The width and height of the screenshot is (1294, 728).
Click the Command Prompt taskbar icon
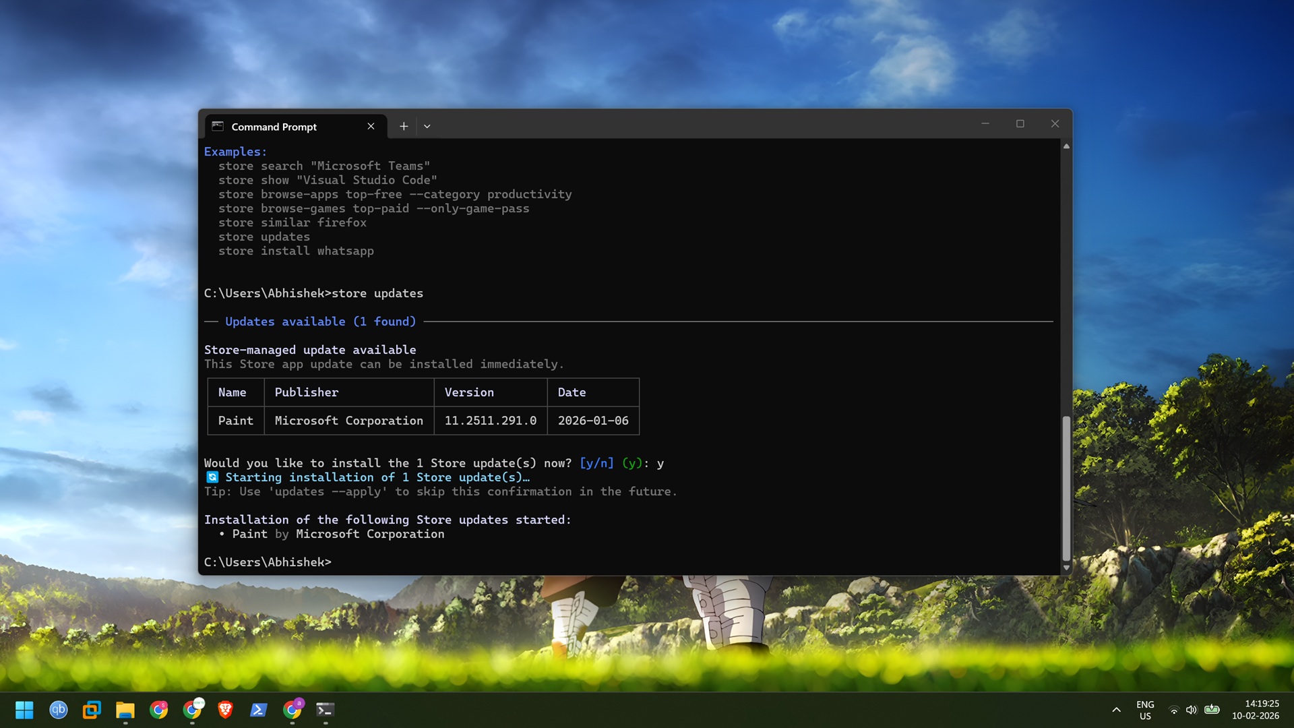click(x=325, y=710)
